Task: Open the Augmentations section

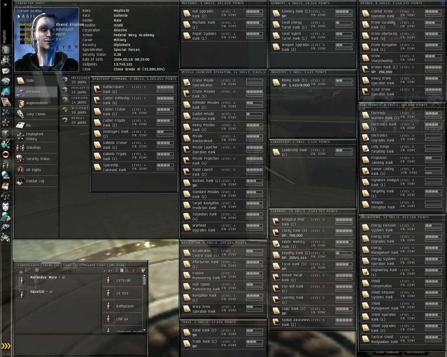Action: tap(36, 103)
